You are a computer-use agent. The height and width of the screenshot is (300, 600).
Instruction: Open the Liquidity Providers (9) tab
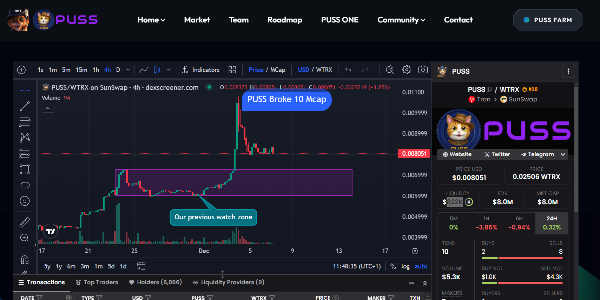tap(229, 282)
